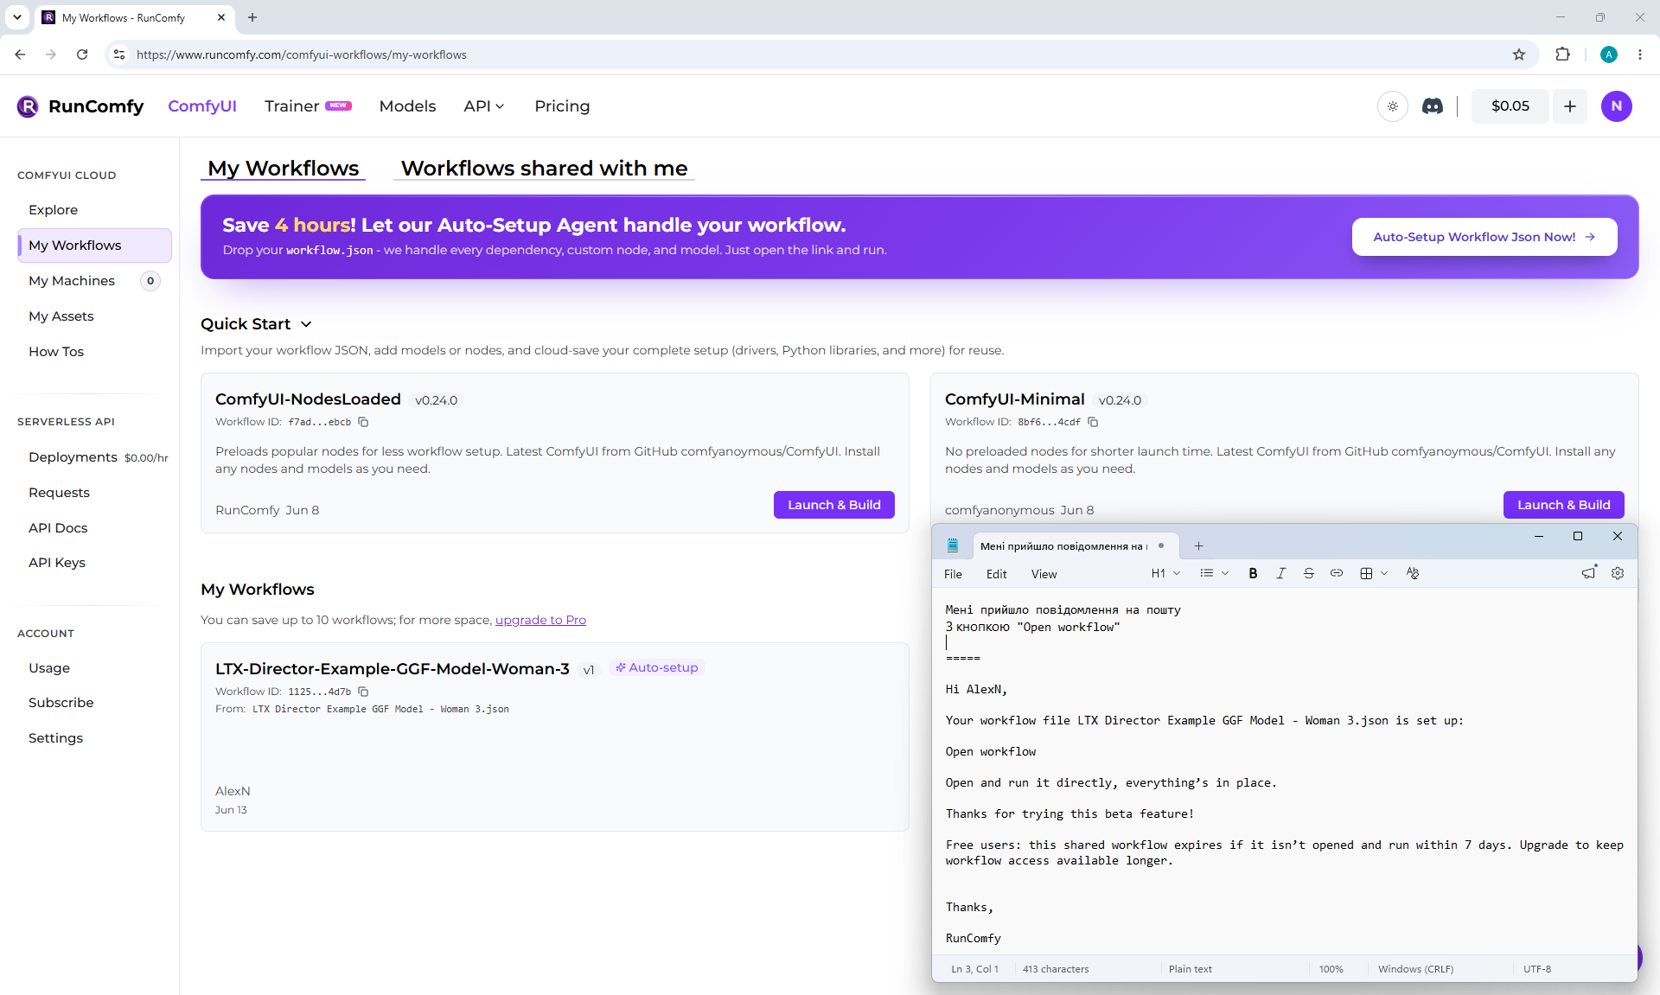1660x995 pixels.
Task: Launch & Build ComfyUI-Minimal
Action: coord(1563,505)
